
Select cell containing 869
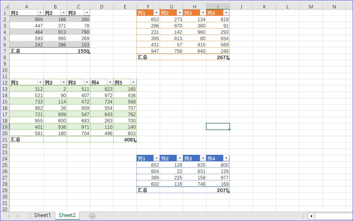click(27, 19)
